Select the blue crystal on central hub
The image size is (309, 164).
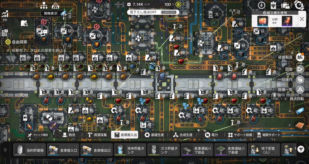(x=161, y=76)
